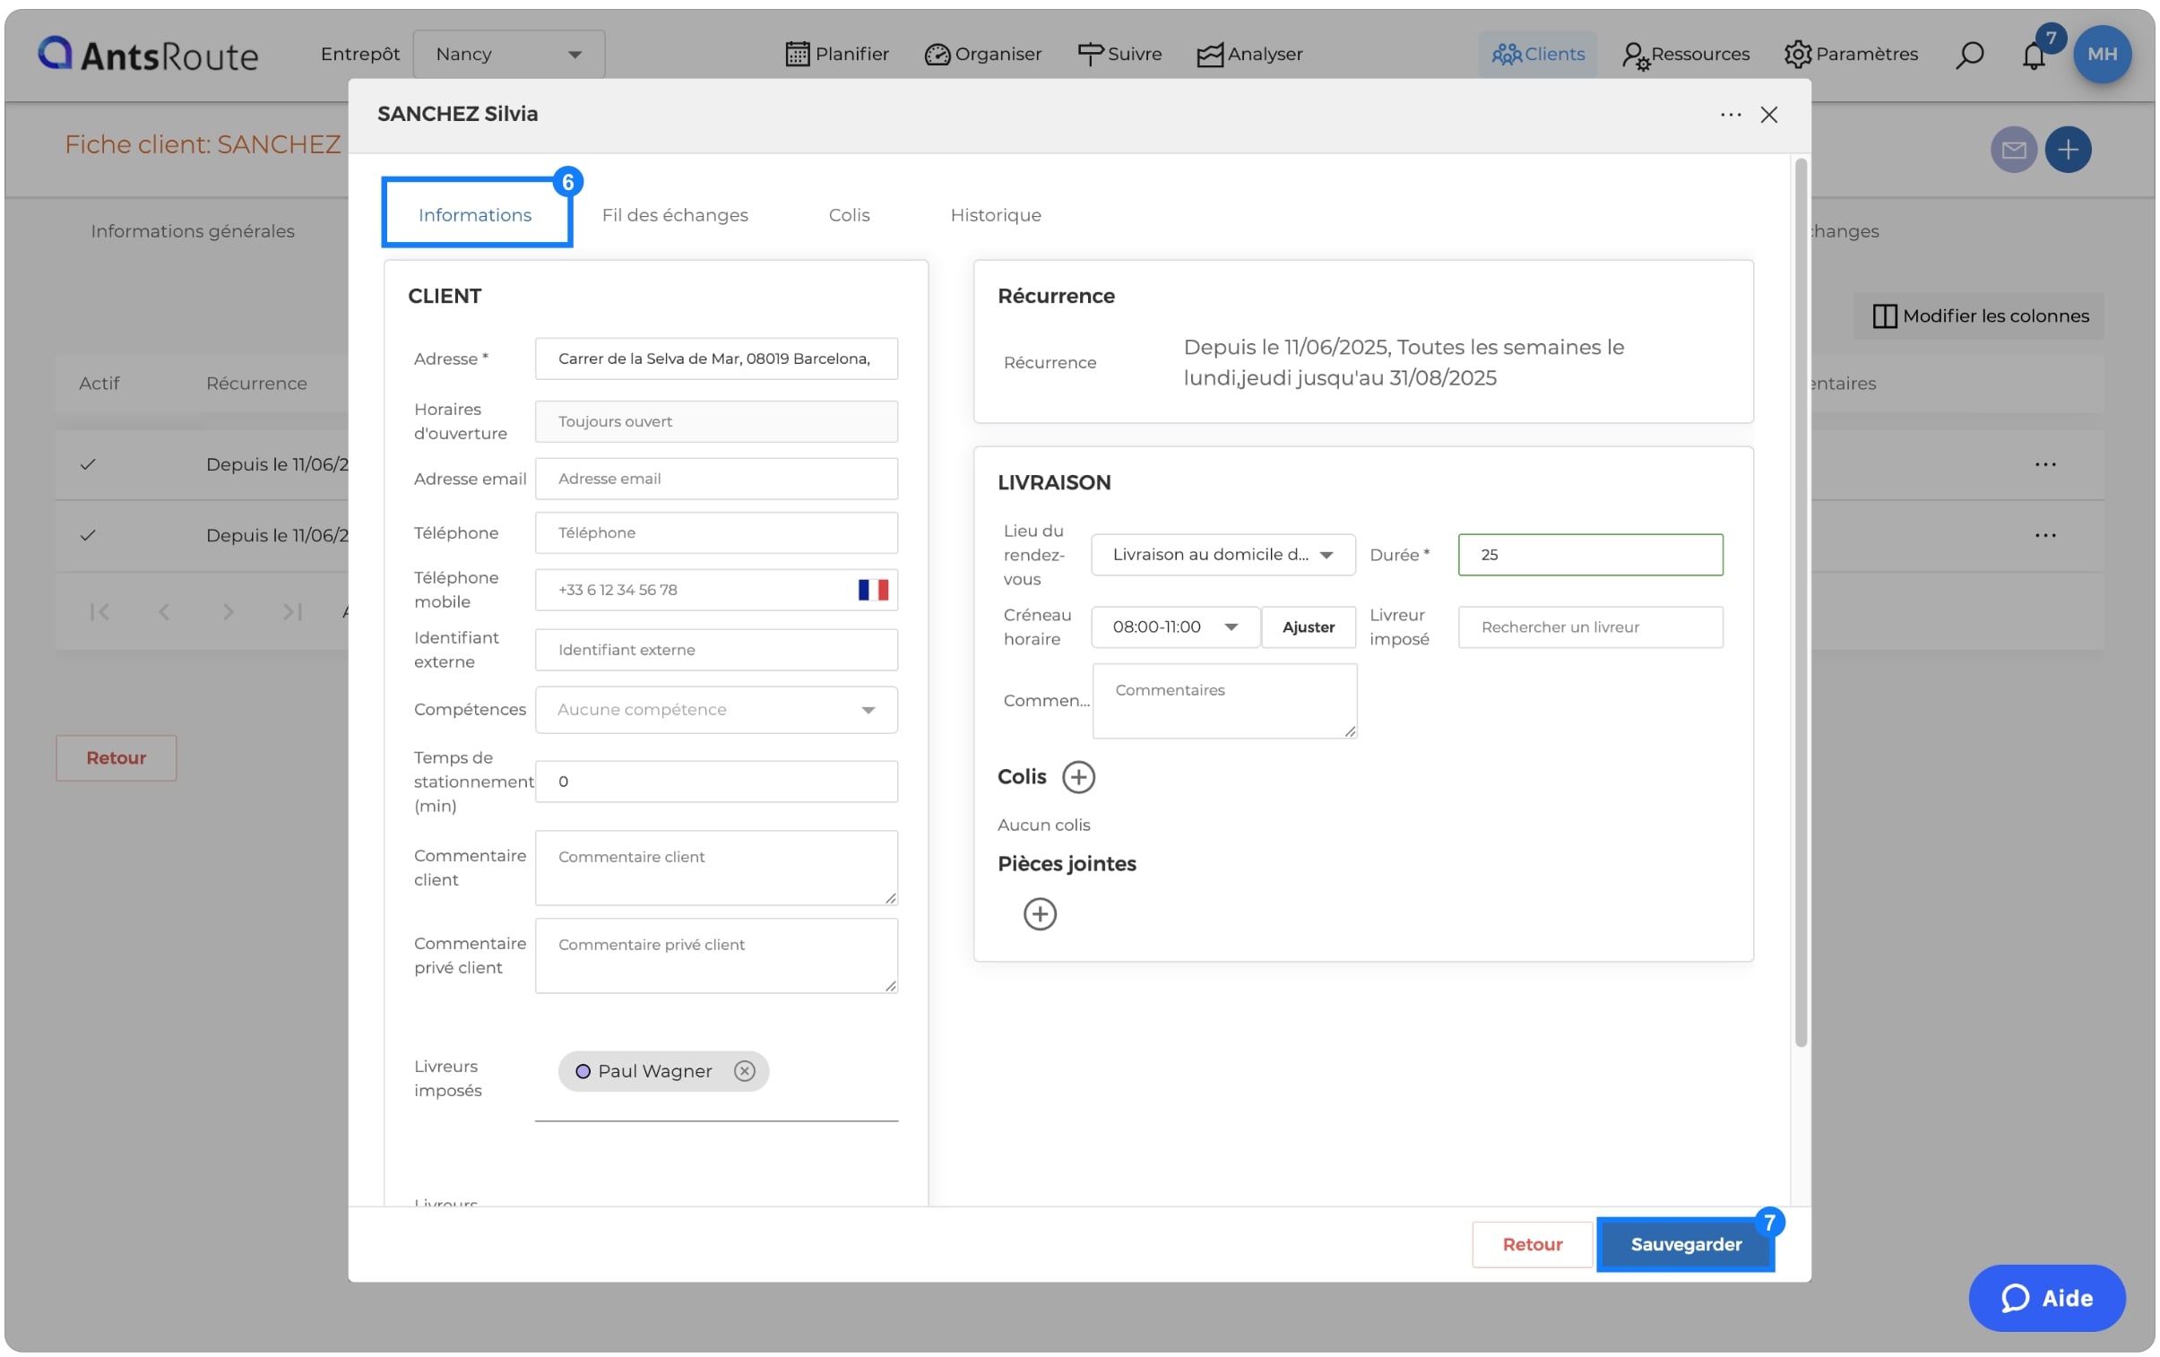This screenshot has height=1357, width=2160.
Task: Click the blue plus add button in background page
Action: tap(2067, 149)
